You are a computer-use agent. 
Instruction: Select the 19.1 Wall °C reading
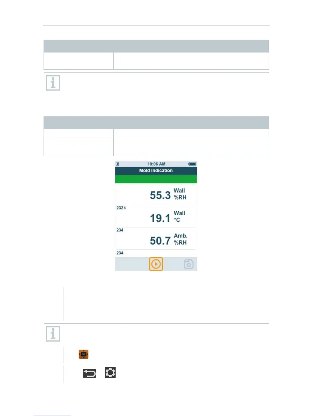pos(168,217)
